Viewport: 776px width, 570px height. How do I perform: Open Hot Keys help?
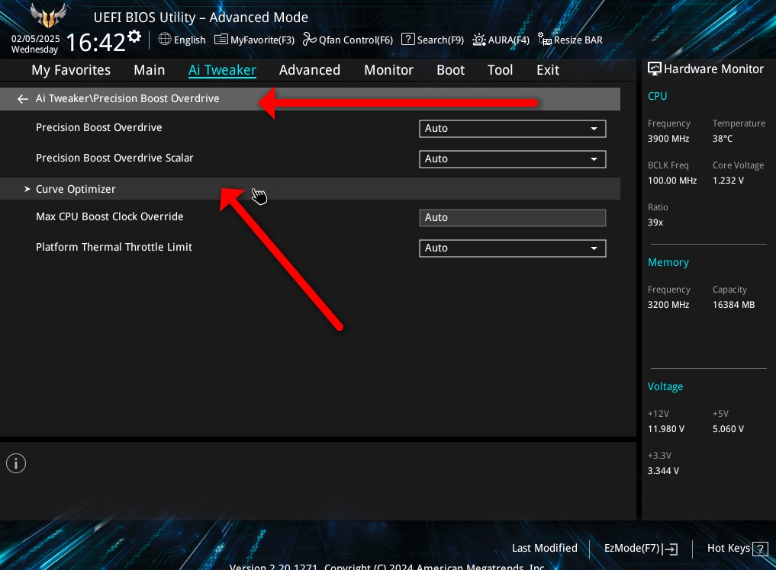(737, 548)
